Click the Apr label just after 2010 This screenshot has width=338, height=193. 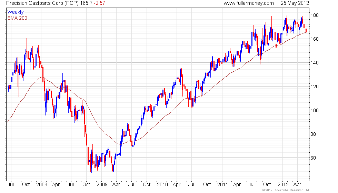(x=177, y=185)
